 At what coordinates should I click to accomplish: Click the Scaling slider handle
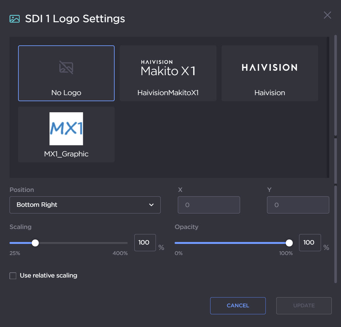[35, 243]
